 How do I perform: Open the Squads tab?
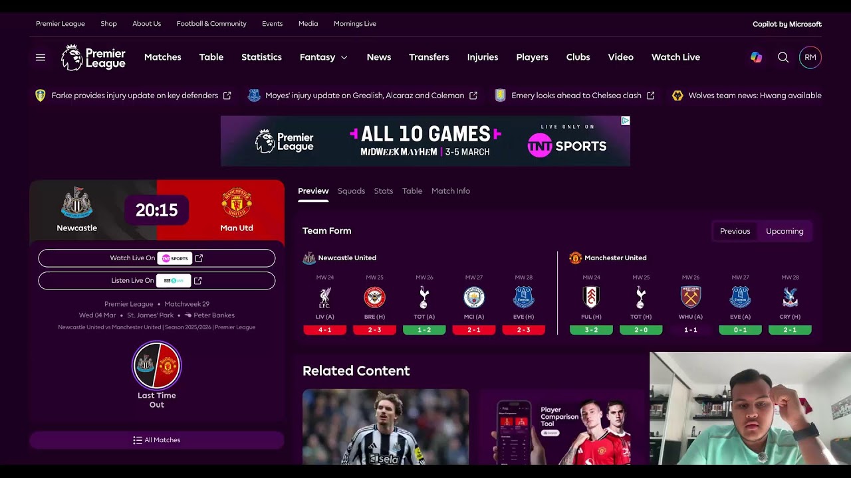click(351, 191)
